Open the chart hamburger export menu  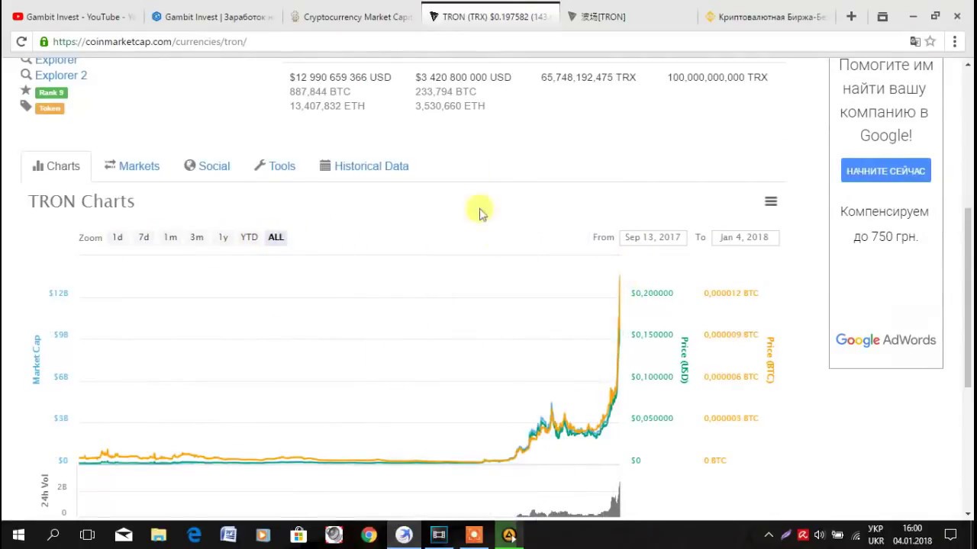point(771,201)
